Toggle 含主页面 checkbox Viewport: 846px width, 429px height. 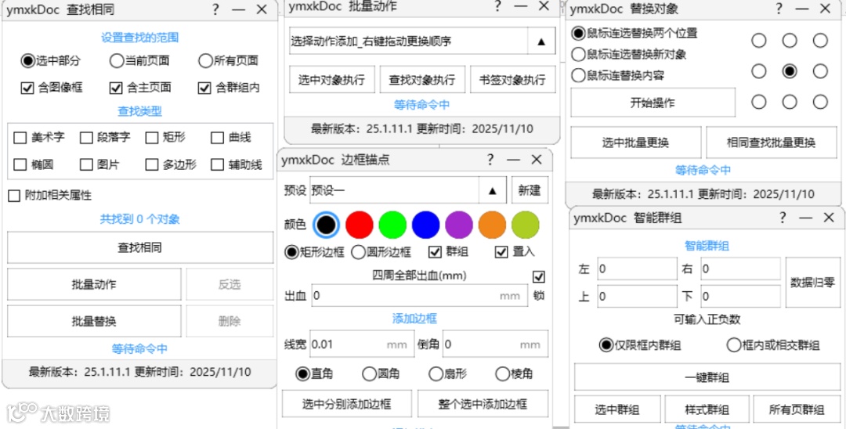[140, 88]
